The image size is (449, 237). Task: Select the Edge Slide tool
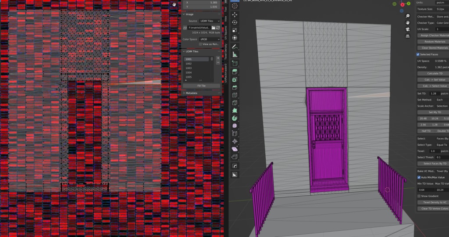tap(235, 133)
